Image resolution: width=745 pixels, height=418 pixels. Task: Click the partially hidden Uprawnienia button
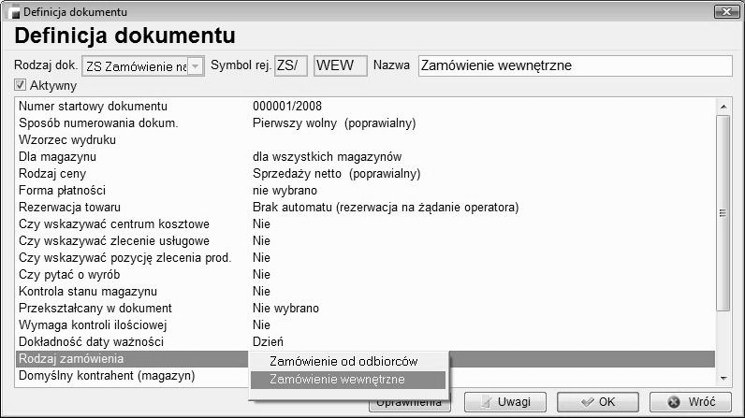tap(410, 406)
